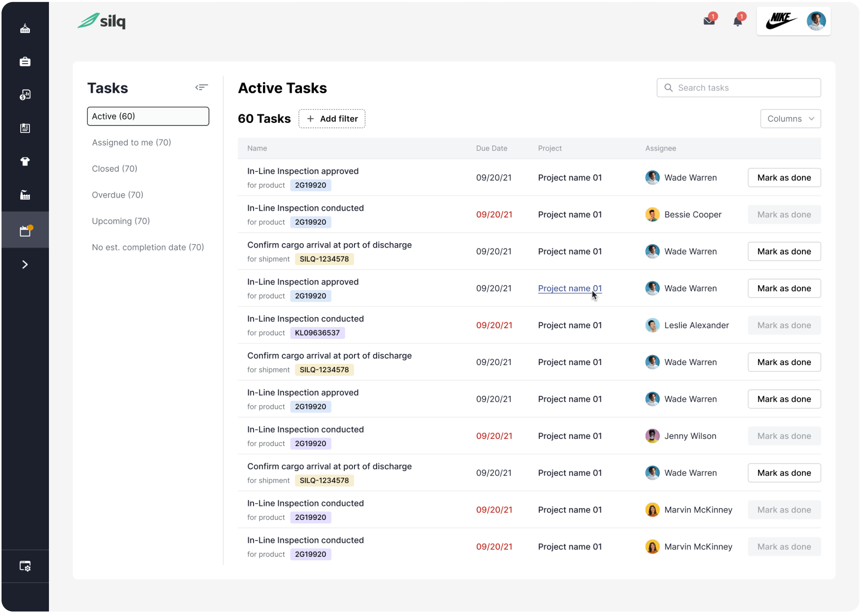Click the calendar settings icon at sidebar bottom
Screen dimensions: 861x613
pos(25,566)
